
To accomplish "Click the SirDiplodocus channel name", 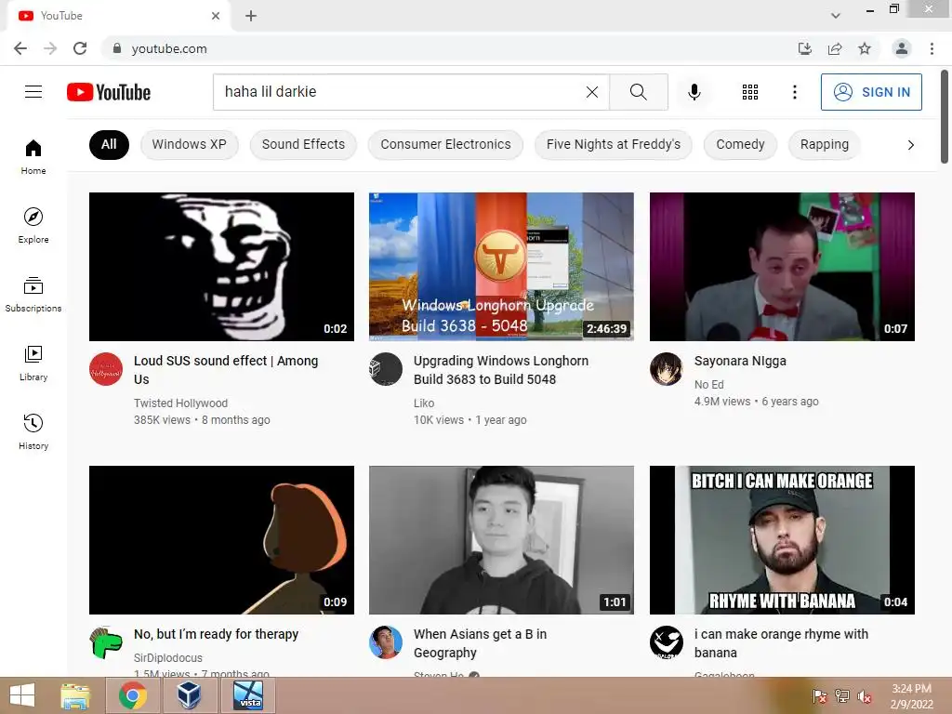I will (x=168, y=657).
